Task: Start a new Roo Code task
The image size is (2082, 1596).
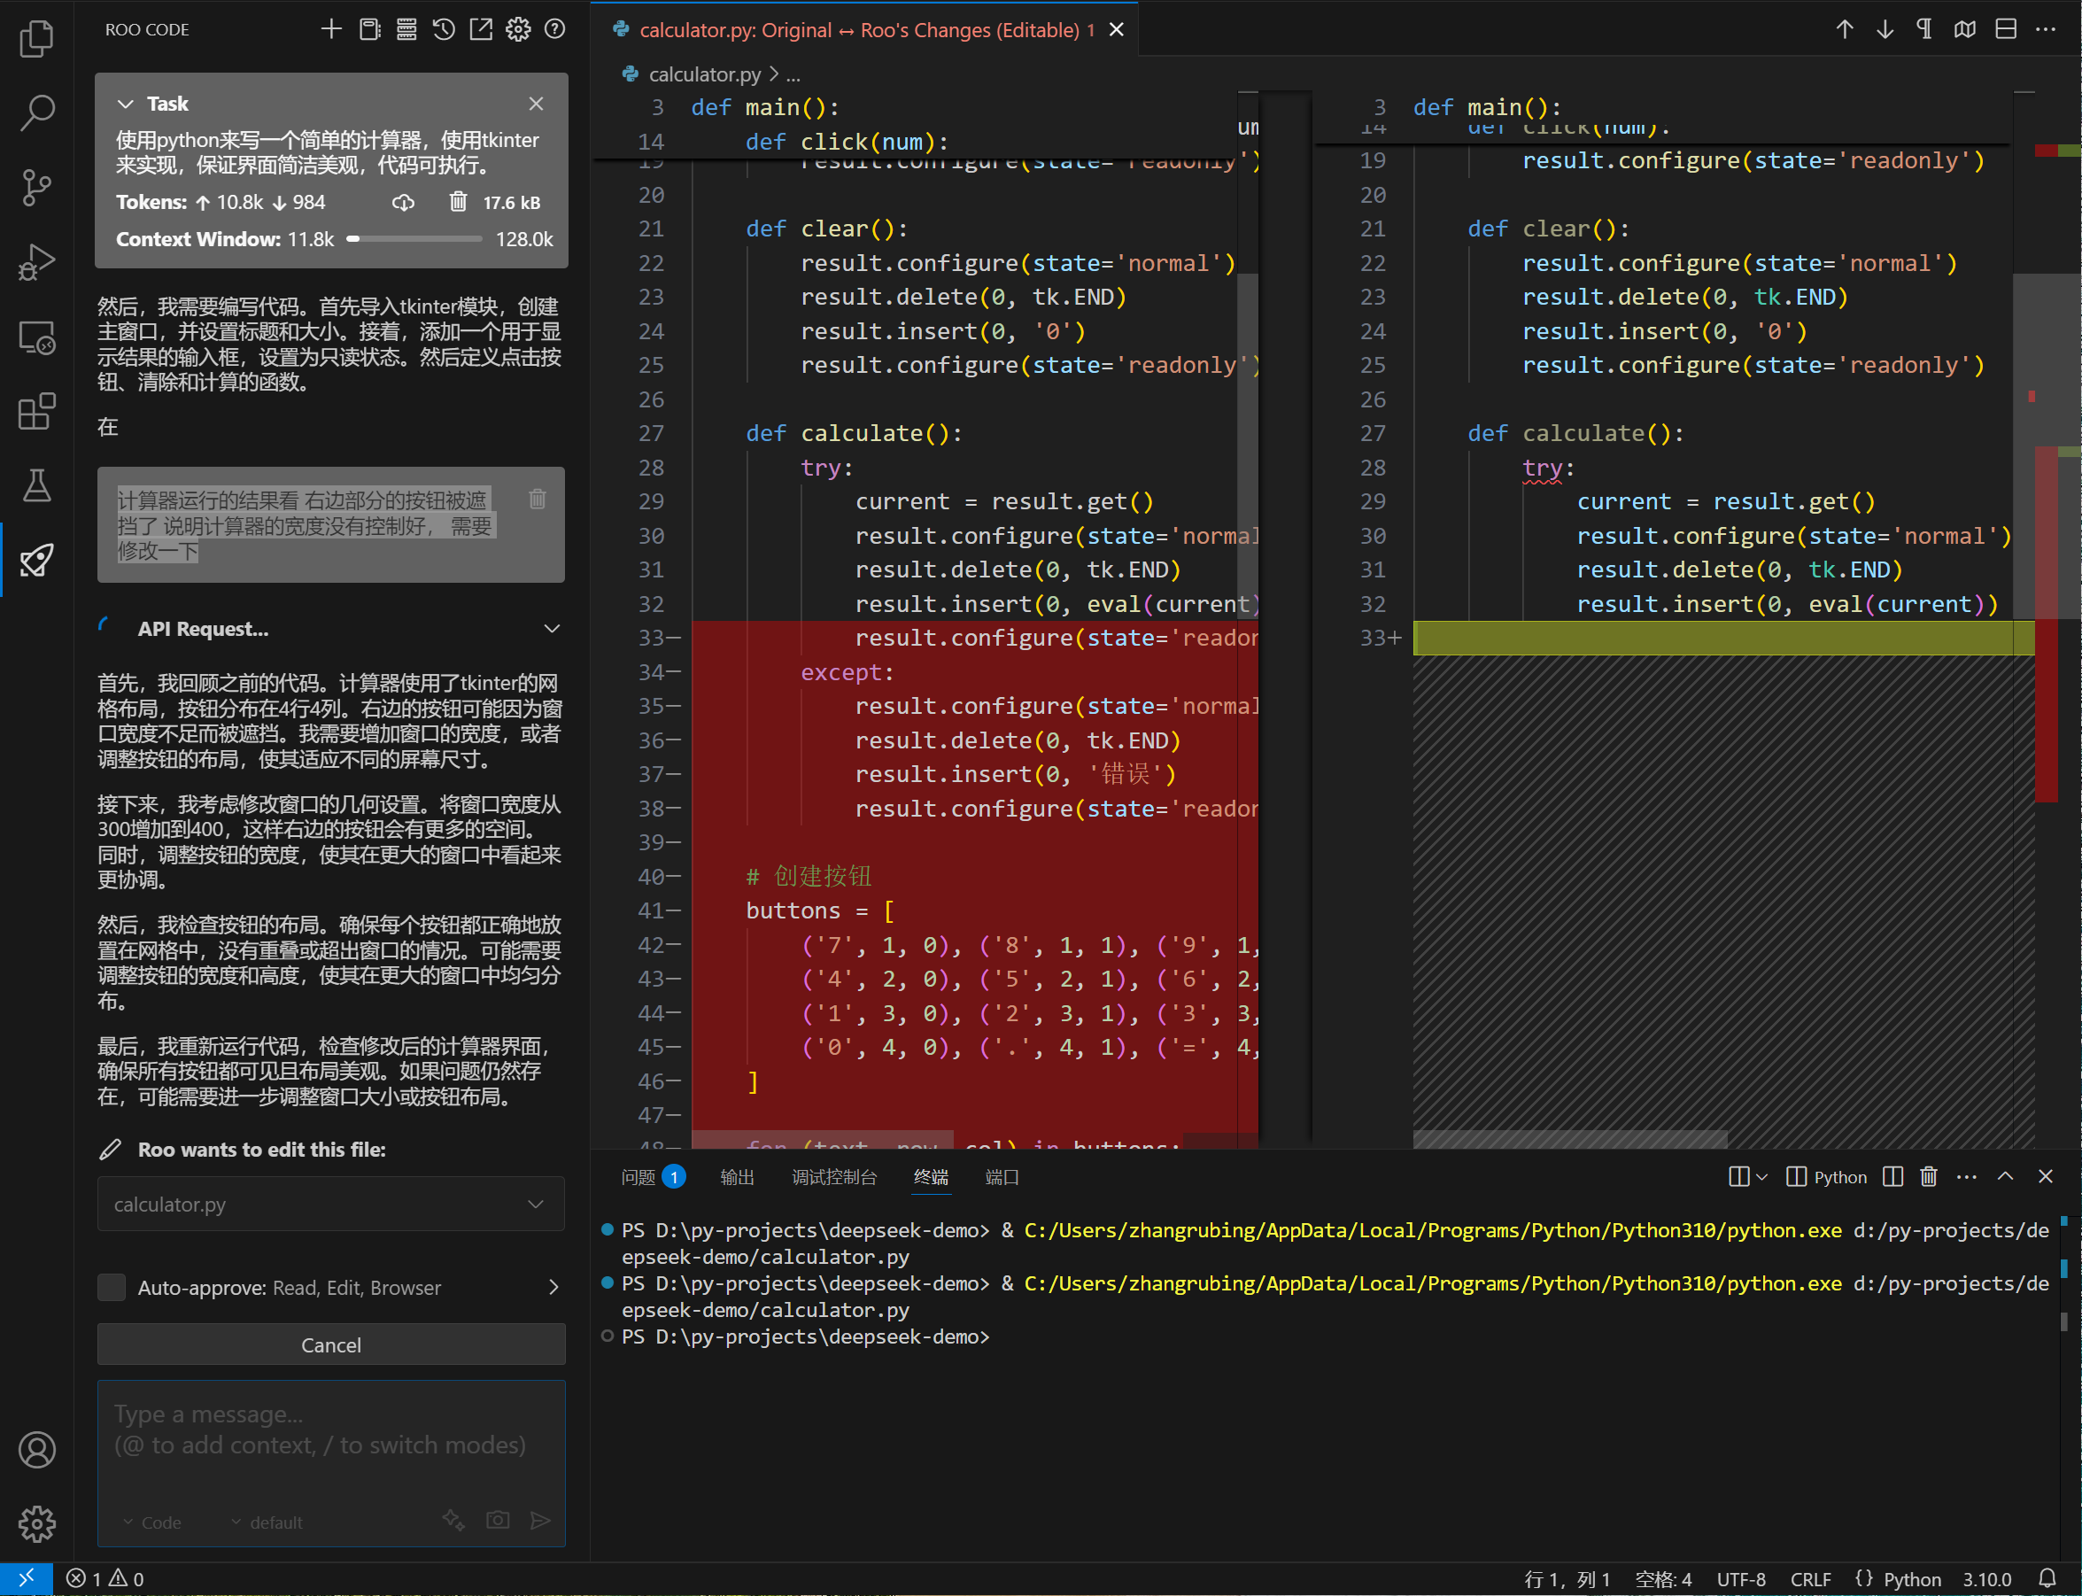Action: pyautogui.click(x=331, y=29)
